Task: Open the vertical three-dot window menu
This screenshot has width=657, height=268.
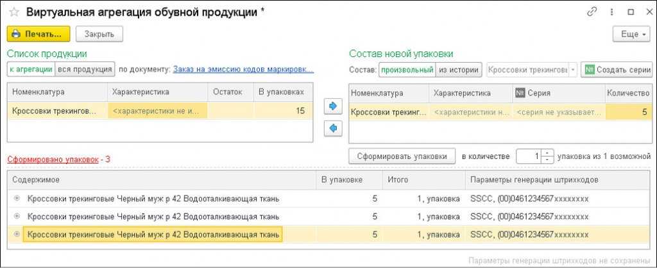Action: (611, 12)
